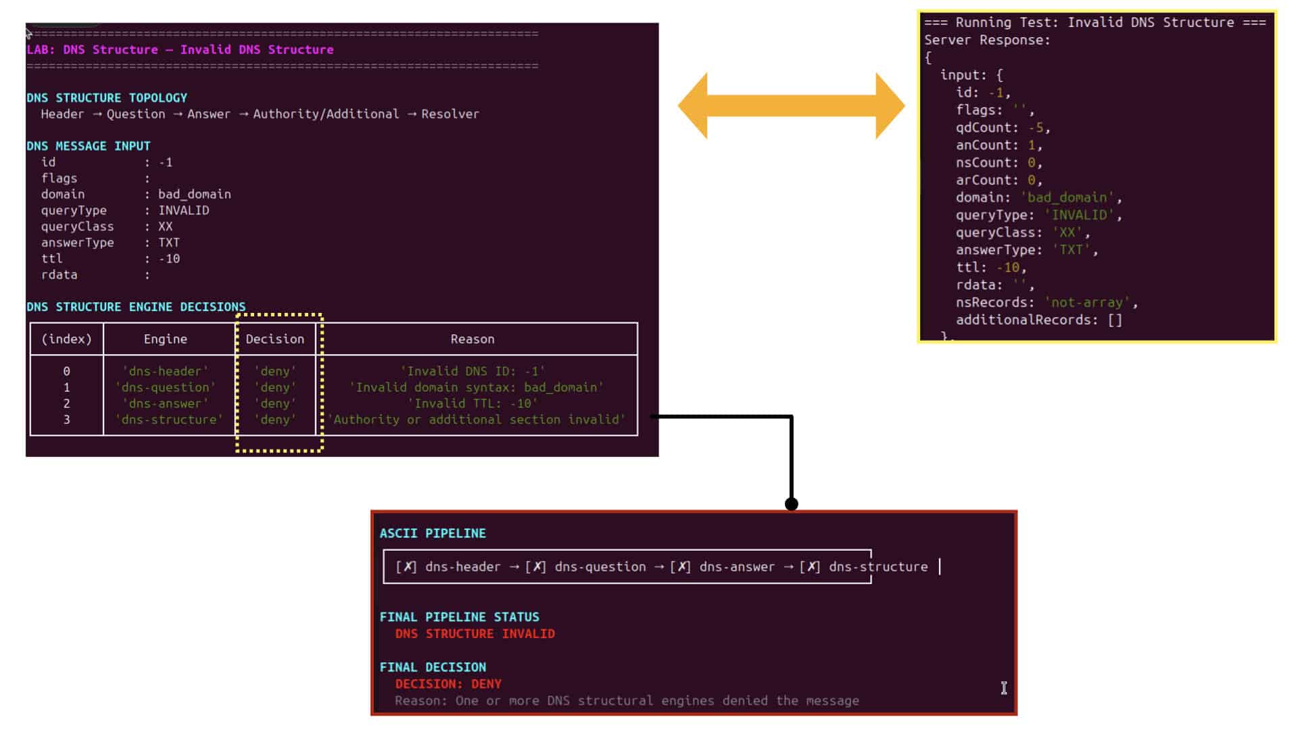Screen dimensions: 1298x730
Task: Click the DNS STRUCTURE TOPOLOGY heading
Action: (x=107, y=98)
